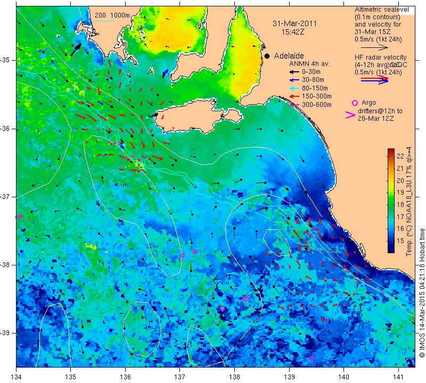Click the 15:42Z time label
Image resolution: width=426 pixels, height=383 pixels.
click(292, 32)
